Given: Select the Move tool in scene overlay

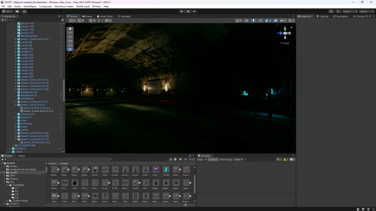Looking at the screenshot, I should (70, 33).
